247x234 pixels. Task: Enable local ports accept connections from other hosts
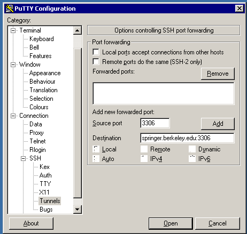pos(96,52)
